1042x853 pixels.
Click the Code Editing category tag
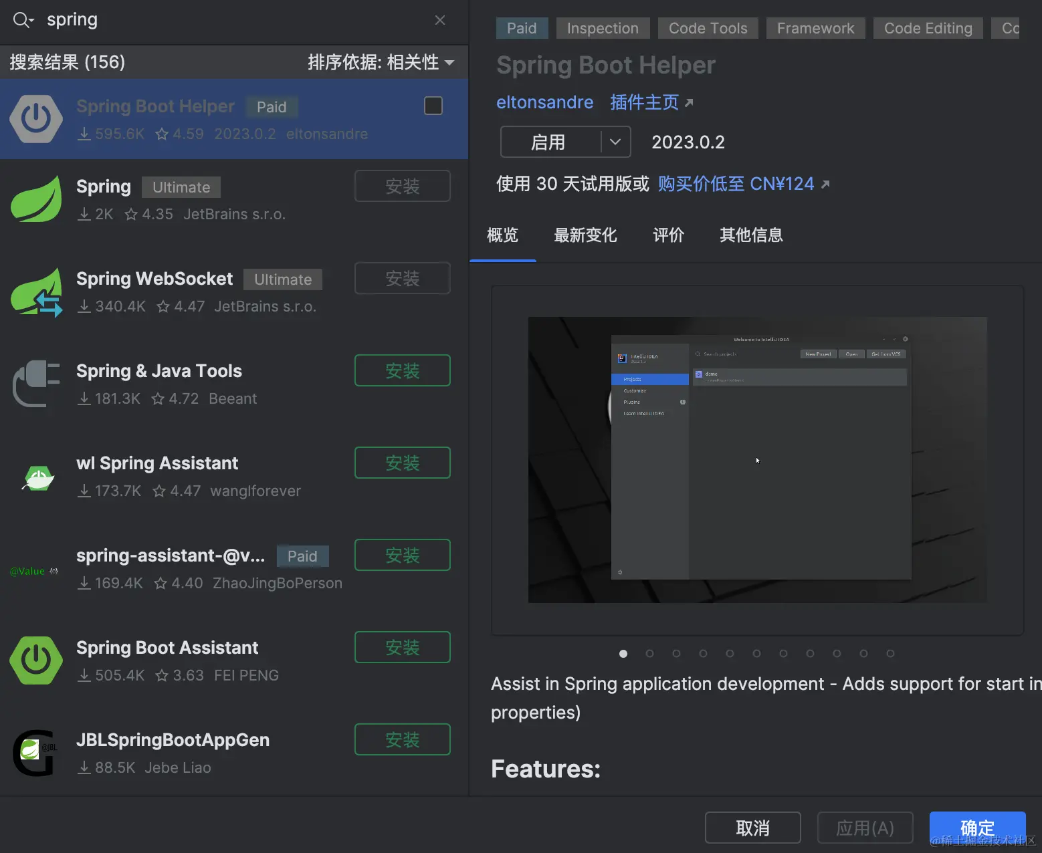(x=928, y=28)
